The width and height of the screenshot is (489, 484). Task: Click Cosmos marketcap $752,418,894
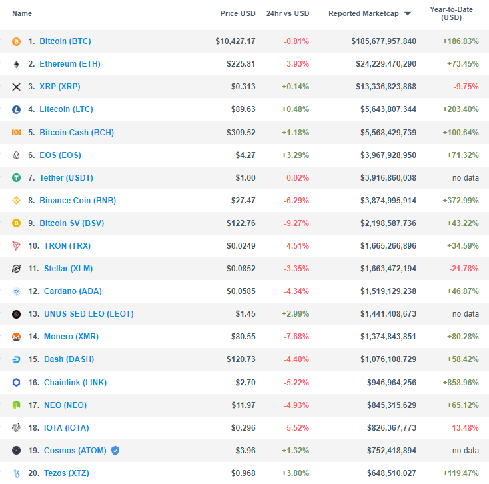tap(392, 451)
